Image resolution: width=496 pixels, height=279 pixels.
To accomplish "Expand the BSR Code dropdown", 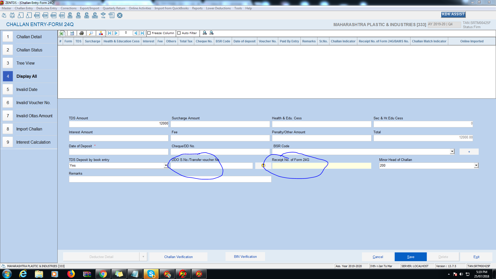I will tap(452, 152).
